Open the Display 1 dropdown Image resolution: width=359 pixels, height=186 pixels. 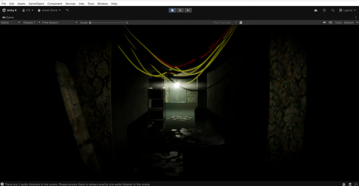click(32, 22)
